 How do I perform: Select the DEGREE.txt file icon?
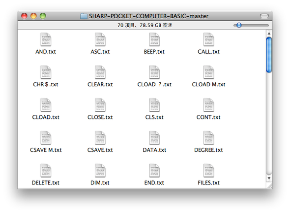pyautogui.click(x=208, y=138)
